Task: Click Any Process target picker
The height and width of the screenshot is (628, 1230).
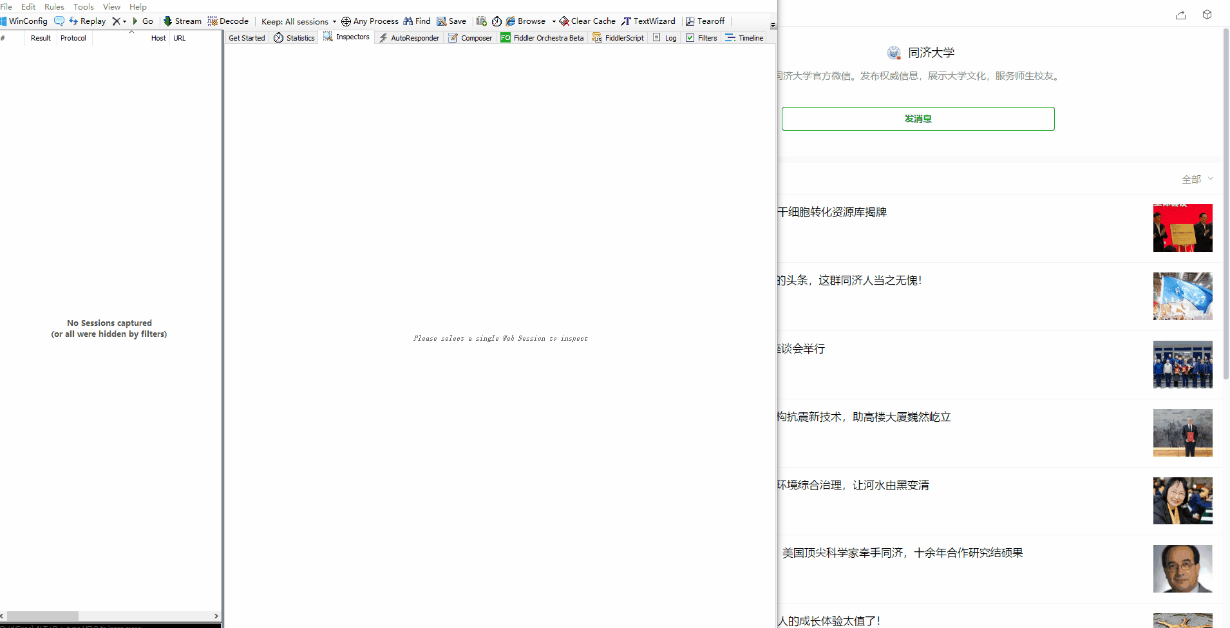Action: (370, 21)
